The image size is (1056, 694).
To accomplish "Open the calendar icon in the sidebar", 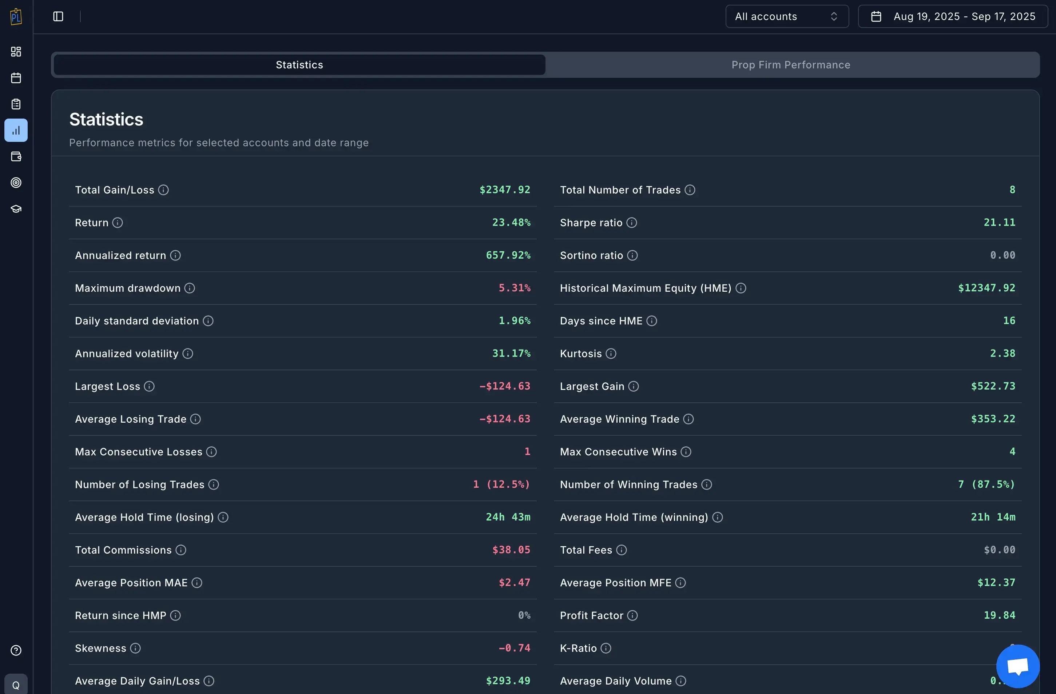I will coord(16,77).
